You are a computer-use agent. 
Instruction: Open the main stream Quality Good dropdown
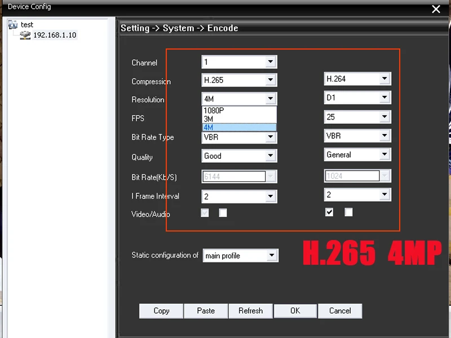pyautogui.click(x=239, y=156)
